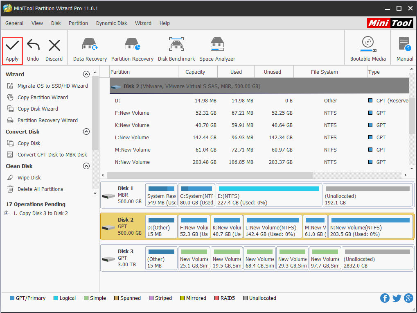Select Disk 1 drive icon in disk map
Viewport: 417px width, 313px height.
[108, 196]
